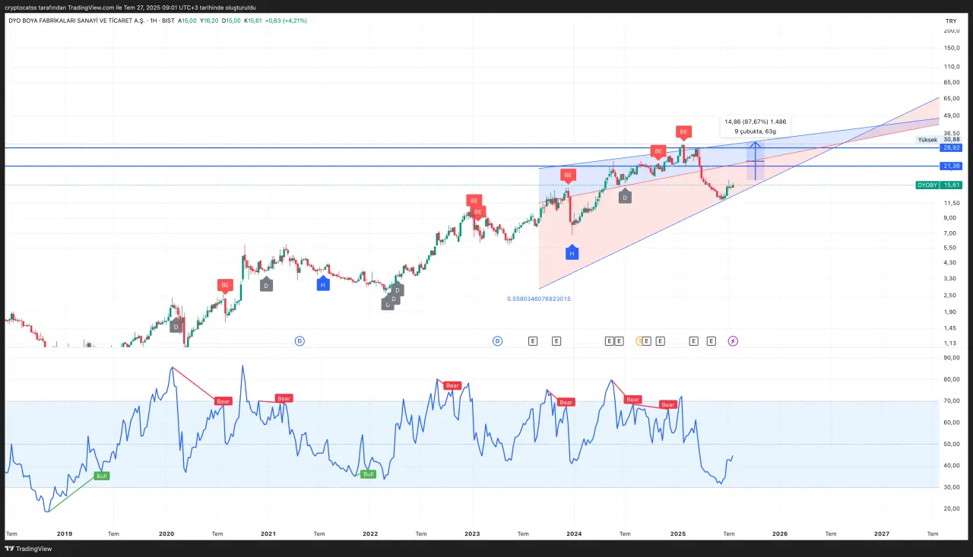Image resolution: width=973 pixels, height=557 pixels.
Task: Click the 2026 label on the time axis
Action: point(779,533)
